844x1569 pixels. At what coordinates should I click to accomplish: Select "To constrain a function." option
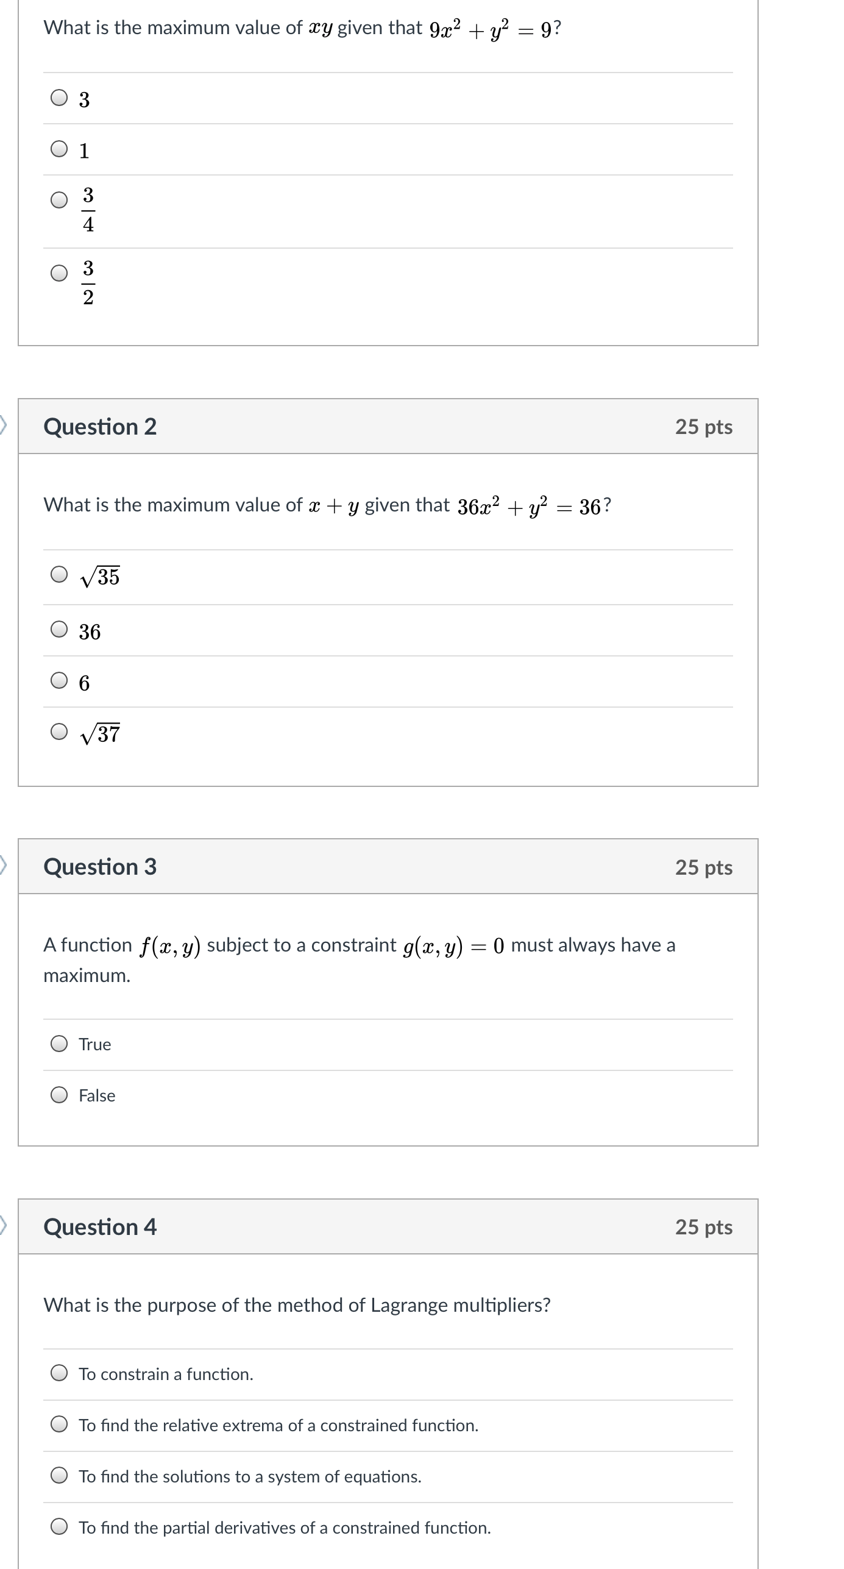point(59,1373)
